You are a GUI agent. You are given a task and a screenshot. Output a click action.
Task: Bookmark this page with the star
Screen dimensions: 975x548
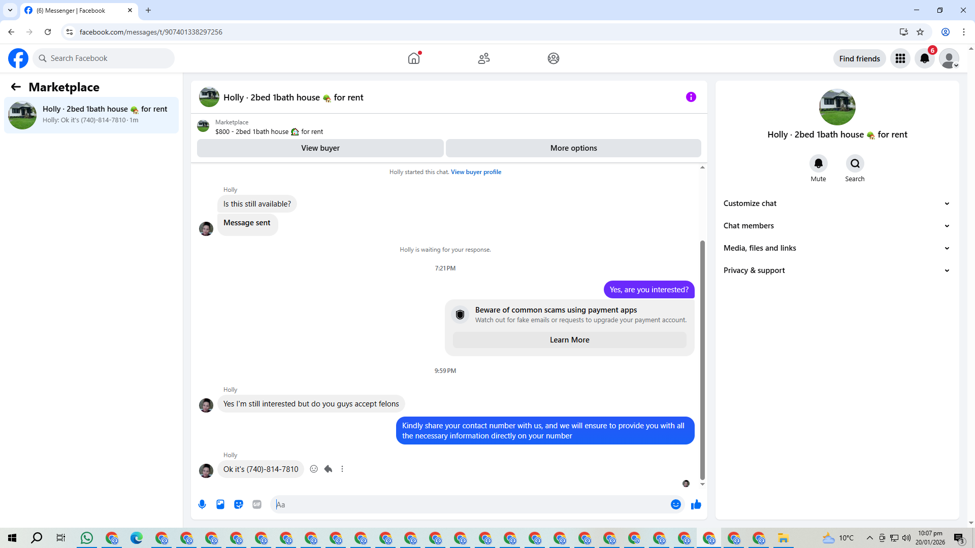(x=920, y=32)
